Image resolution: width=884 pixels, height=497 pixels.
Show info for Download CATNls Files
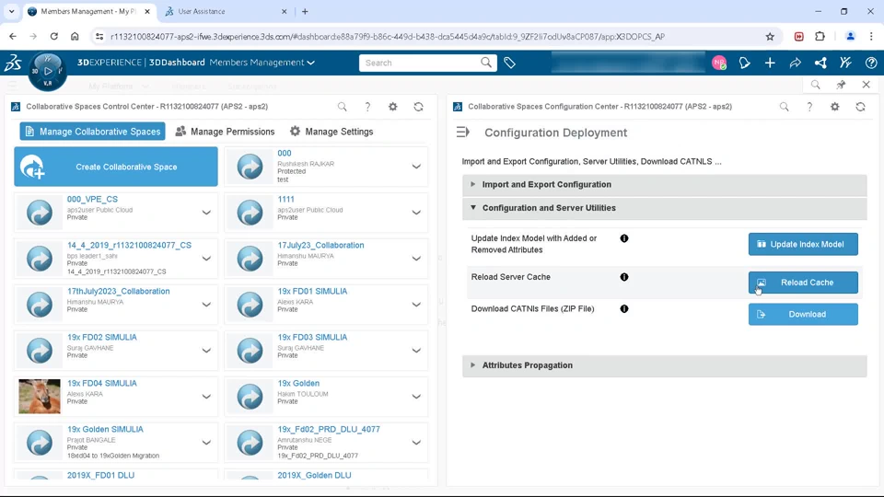click(624, 309)
